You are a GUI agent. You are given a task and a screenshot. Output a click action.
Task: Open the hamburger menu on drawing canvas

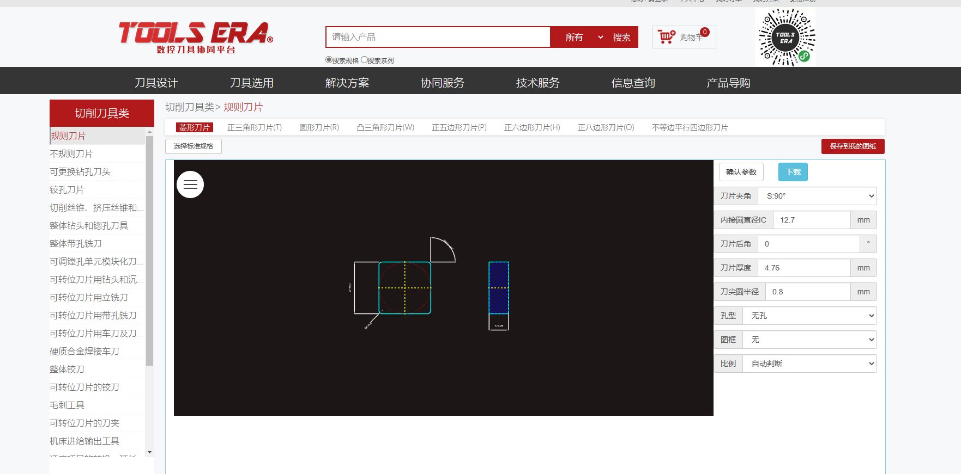(190, 184)
